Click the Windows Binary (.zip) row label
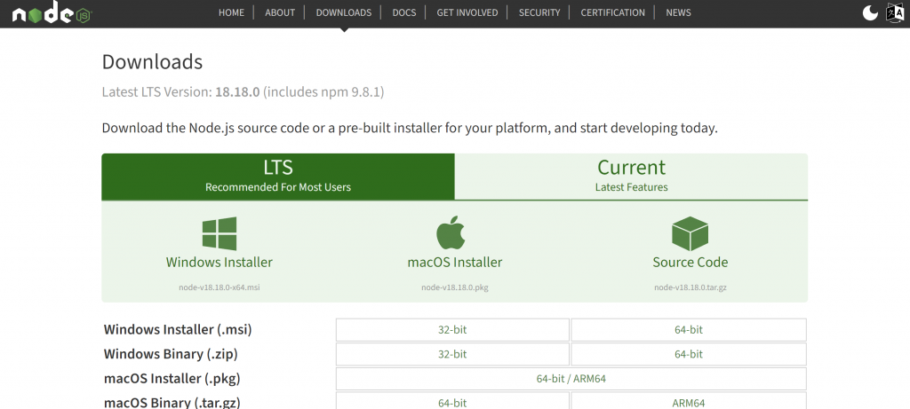 tap(171, 354)
